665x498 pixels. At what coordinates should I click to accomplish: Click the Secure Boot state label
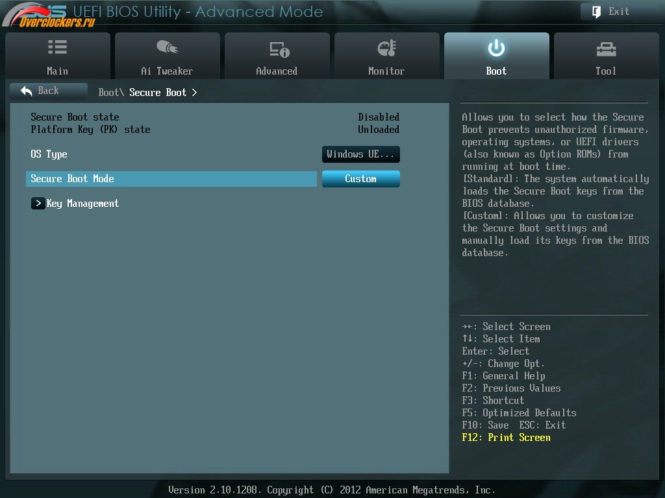pos(75,117)
